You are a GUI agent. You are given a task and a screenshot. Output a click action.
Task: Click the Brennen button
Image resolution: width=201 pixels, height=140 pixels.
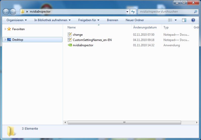[x=112, y=20]
